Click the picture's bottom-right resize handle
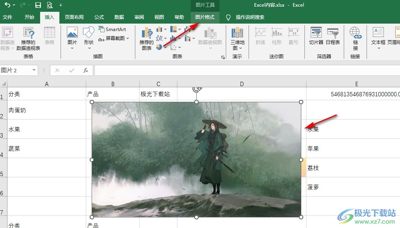 301,217
